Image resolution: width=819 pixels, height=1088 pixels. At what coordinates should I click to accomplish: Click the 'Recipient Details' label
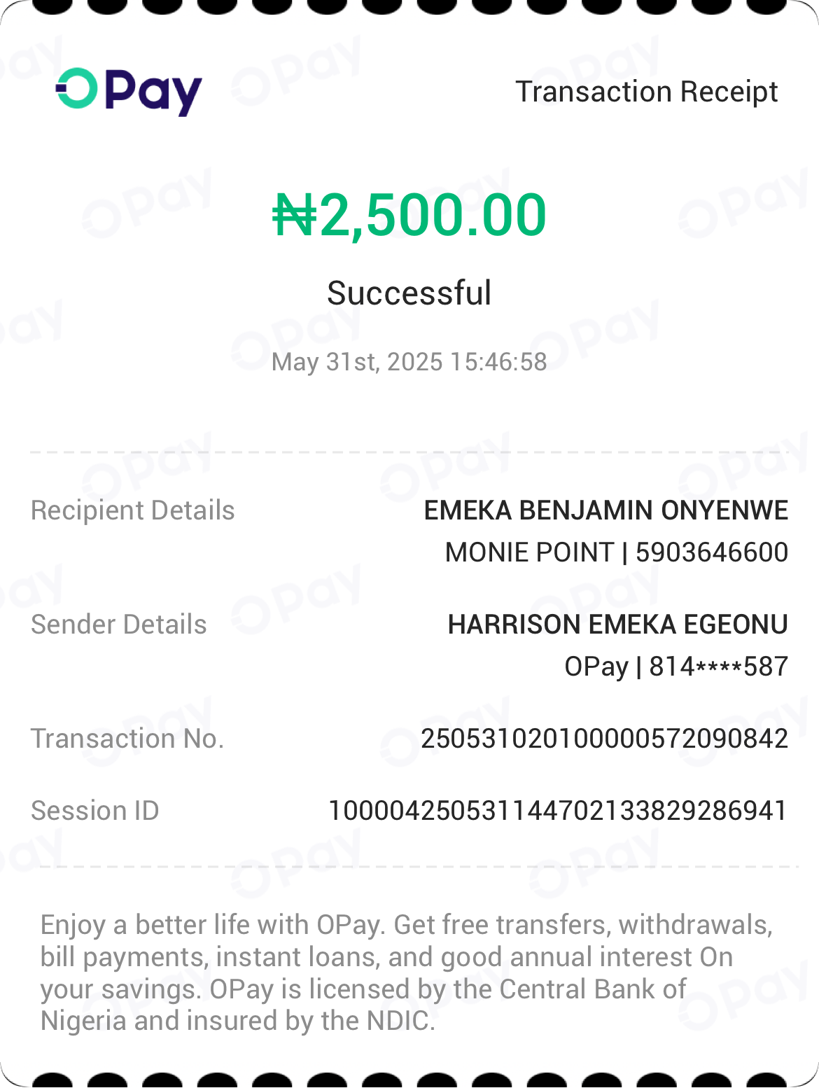pyautogui.click(x=132, y=510)
